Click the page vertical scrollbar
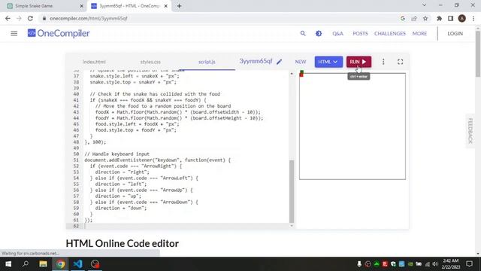The image size is (481, 271). 478,53
